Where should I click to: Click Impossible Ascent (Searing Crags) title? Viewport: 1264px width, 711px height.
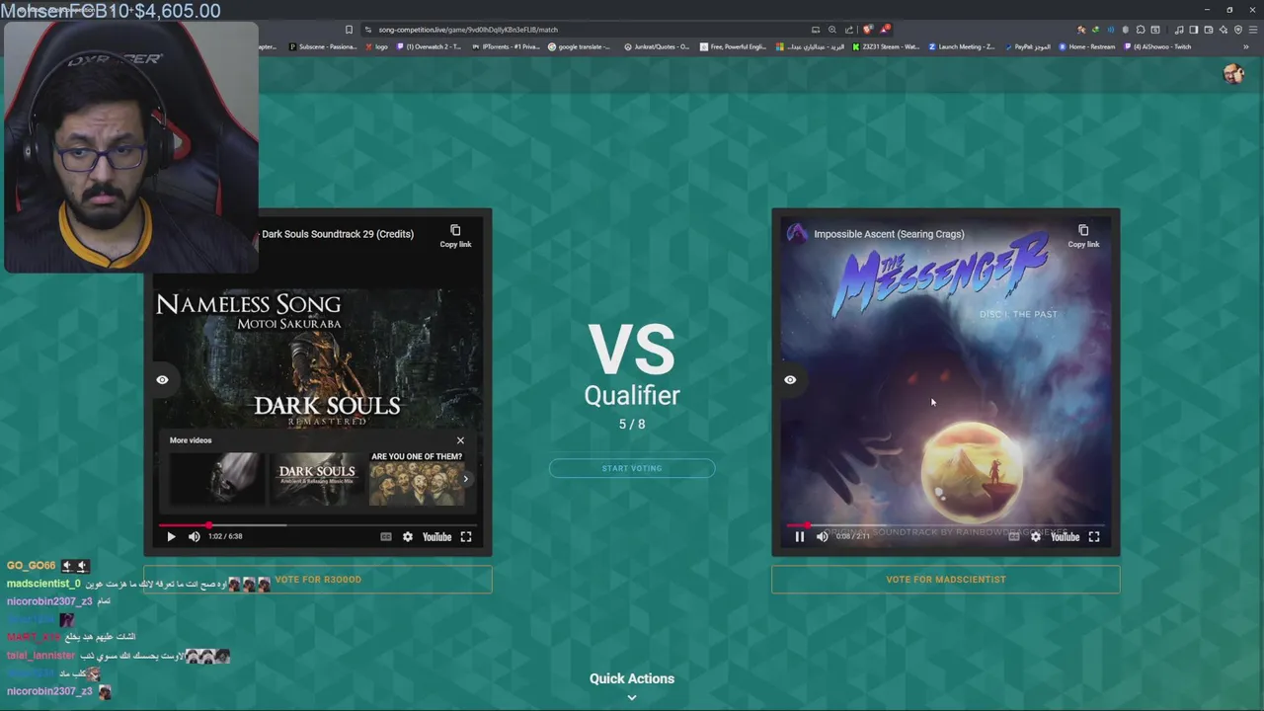[889, 234]
